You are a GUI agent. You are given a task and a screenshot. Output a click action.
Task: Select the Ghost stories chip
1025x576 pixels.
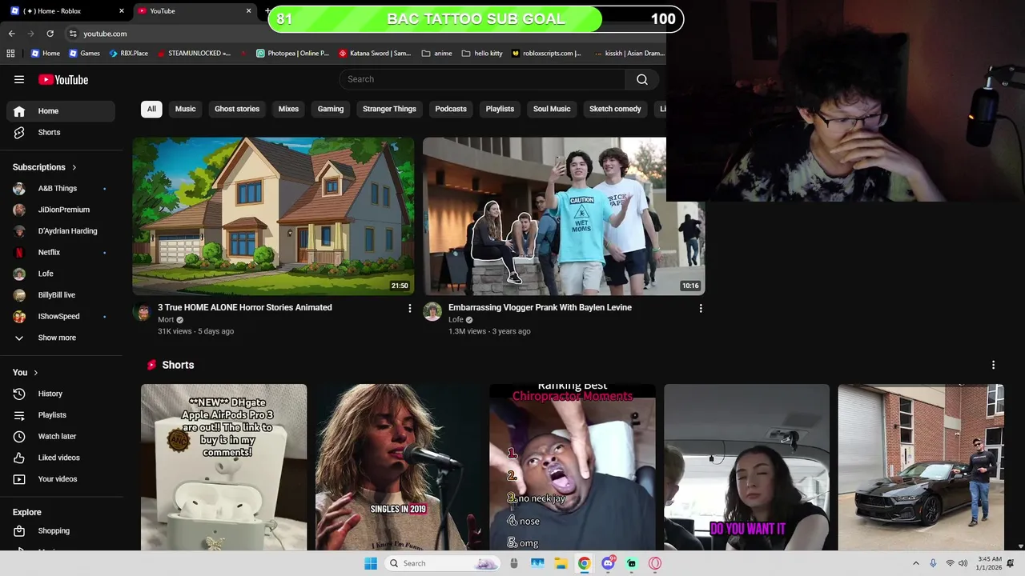237,109
